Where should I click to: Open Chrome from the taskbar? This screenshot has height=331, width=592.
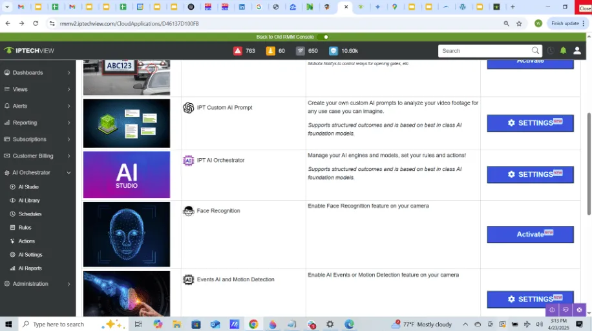[x=253, y=324]
